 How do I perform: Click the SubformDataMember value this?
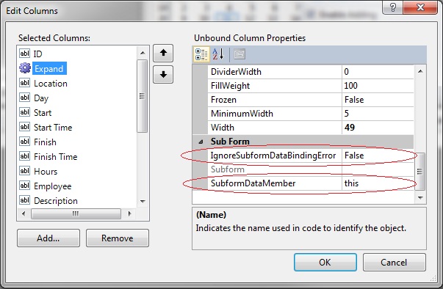[378, 183]
